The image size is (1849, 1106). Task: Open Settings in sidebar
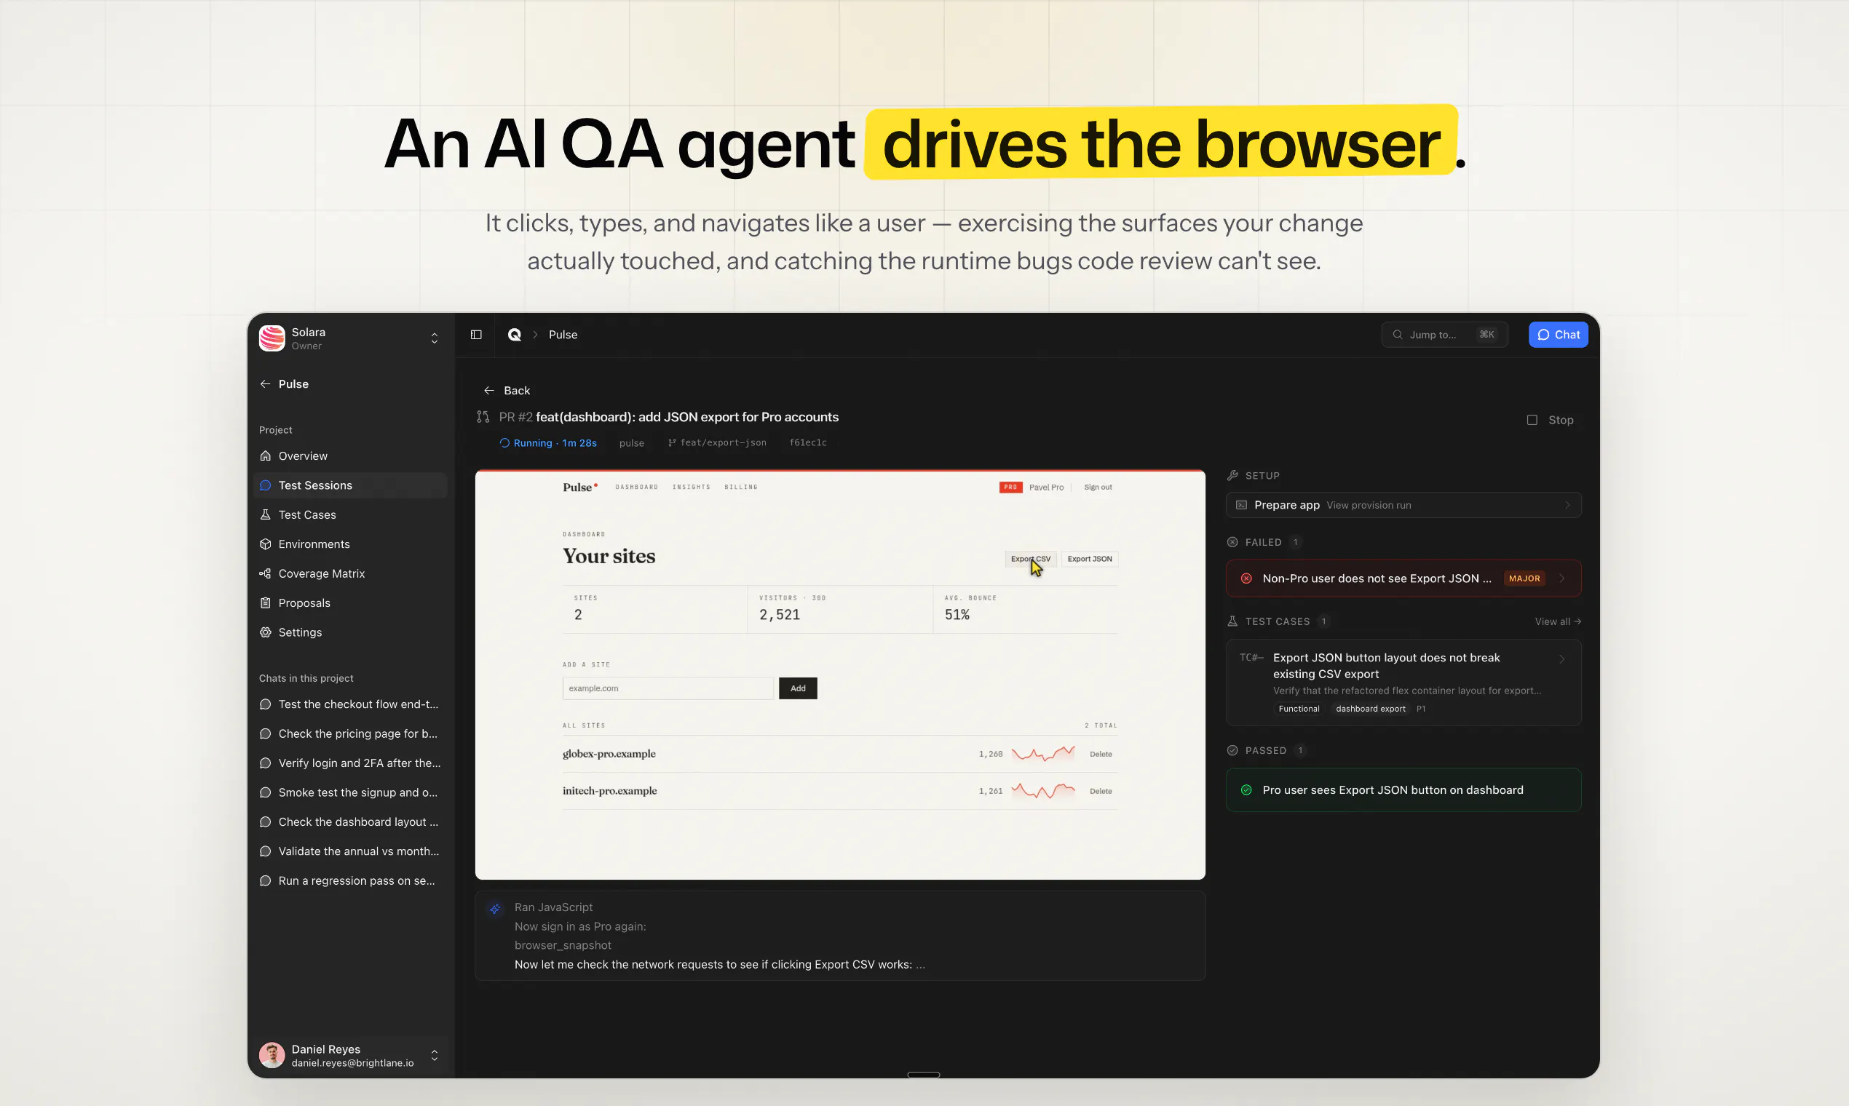pyautogui.click(x=350, y=632)
